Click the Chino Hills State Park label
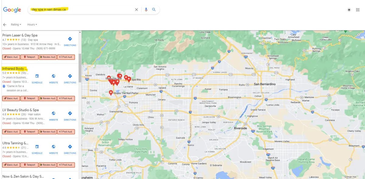 141,150
